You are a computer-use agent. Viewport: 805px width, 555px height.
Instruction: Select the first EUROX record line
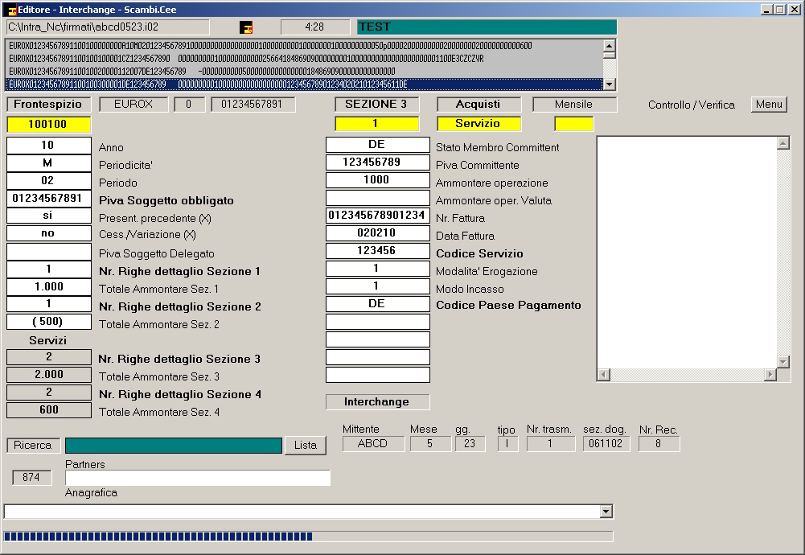click(x=304, y=46)
